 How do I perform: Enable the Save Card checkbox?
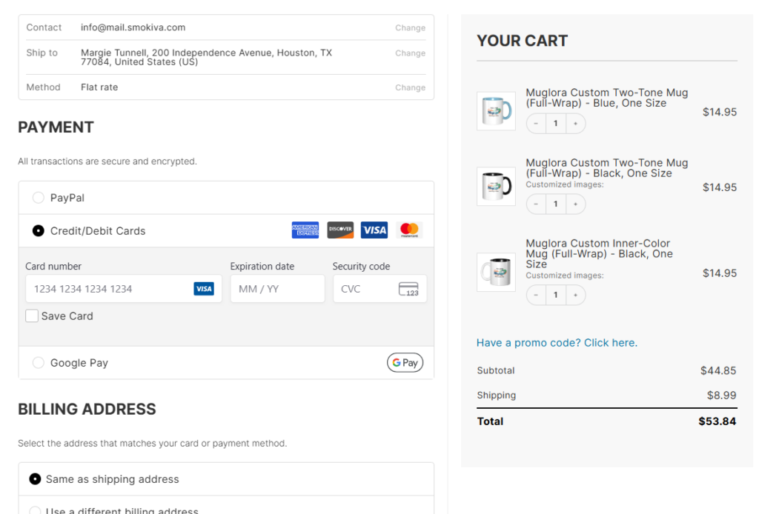coord(32,316)
